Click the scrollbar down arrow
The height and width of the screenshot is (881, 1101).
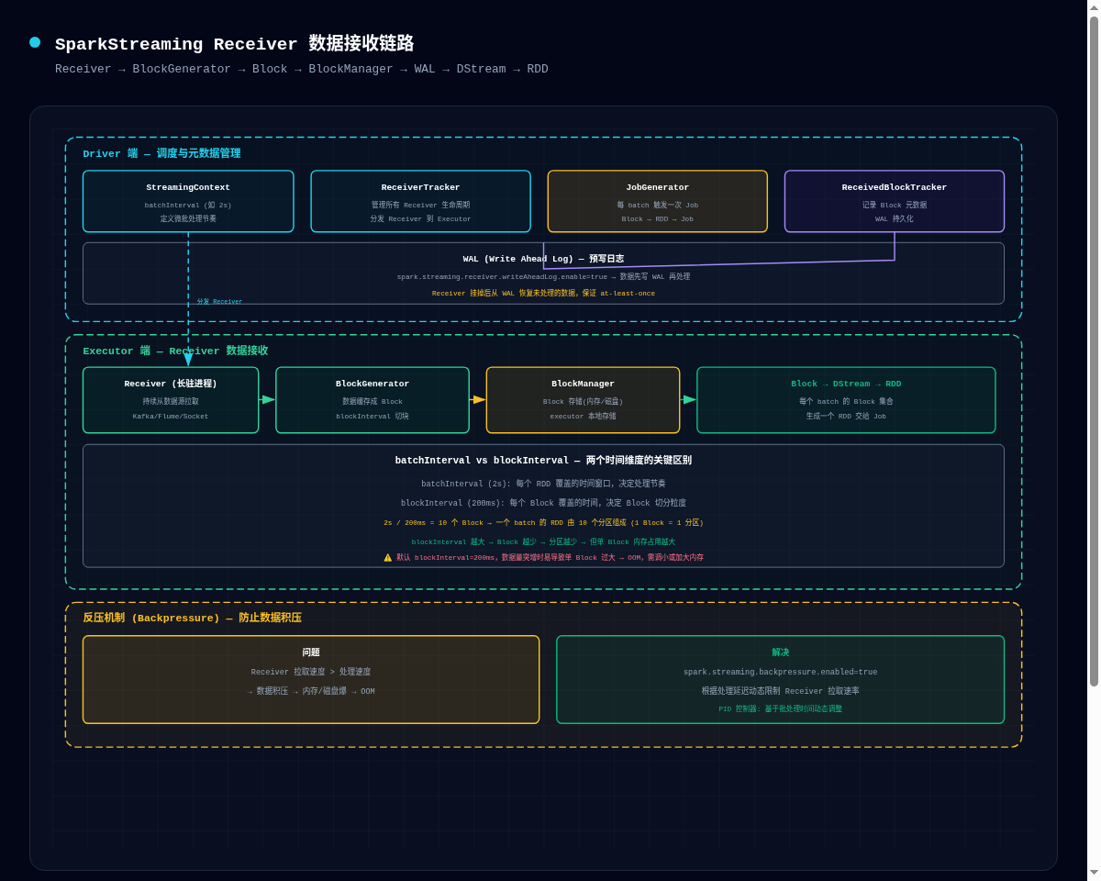[x=1094, y=873]
